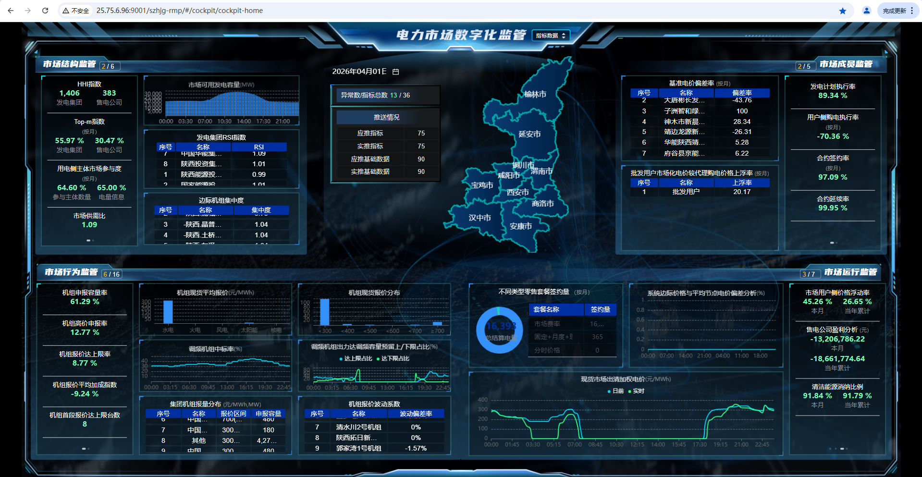
Task: Toggle the 实时 legend in clearing price chart
Action: [637, 391]
